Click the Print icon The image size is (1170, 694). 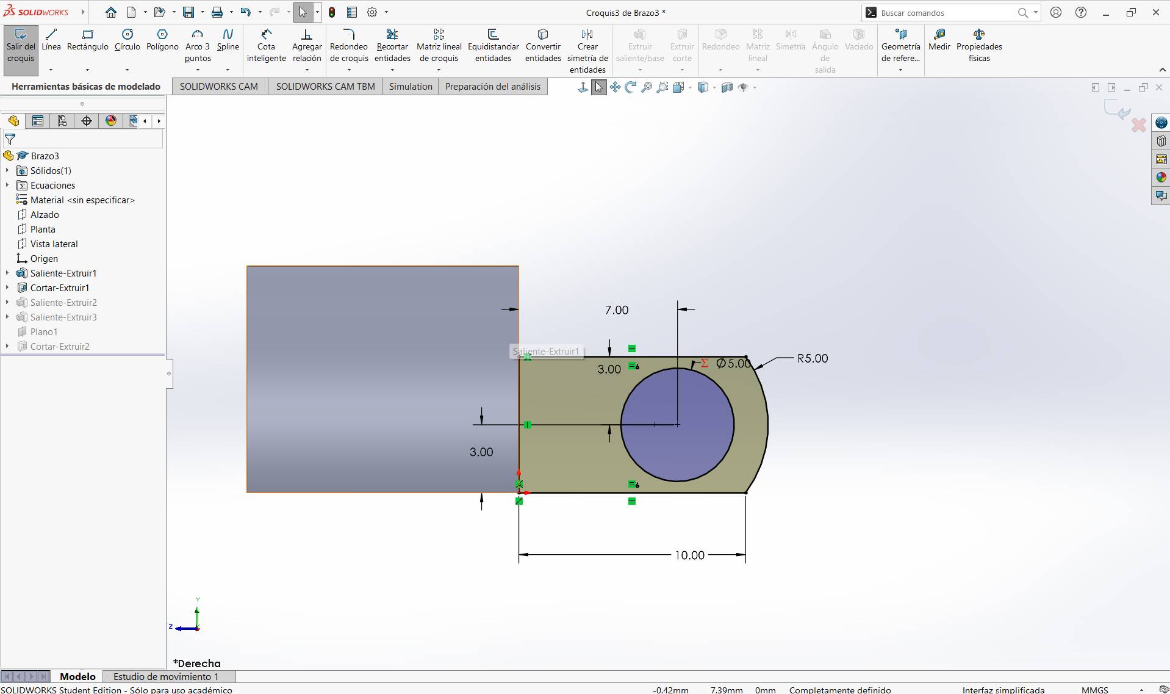coord(217,12)
